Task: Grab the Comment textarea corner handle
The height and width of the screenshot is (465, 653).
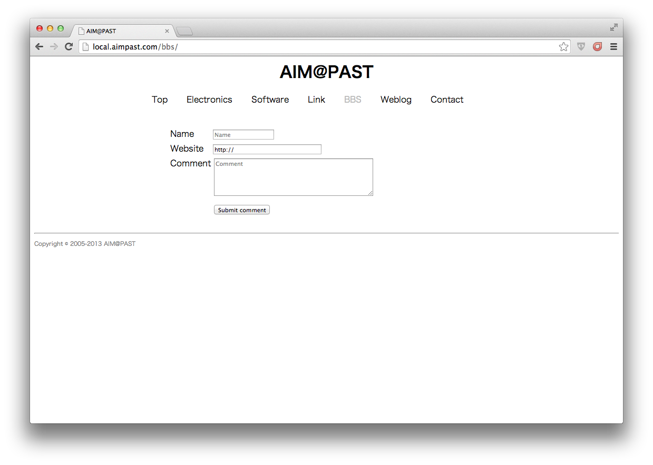Action: coord(371,193)
